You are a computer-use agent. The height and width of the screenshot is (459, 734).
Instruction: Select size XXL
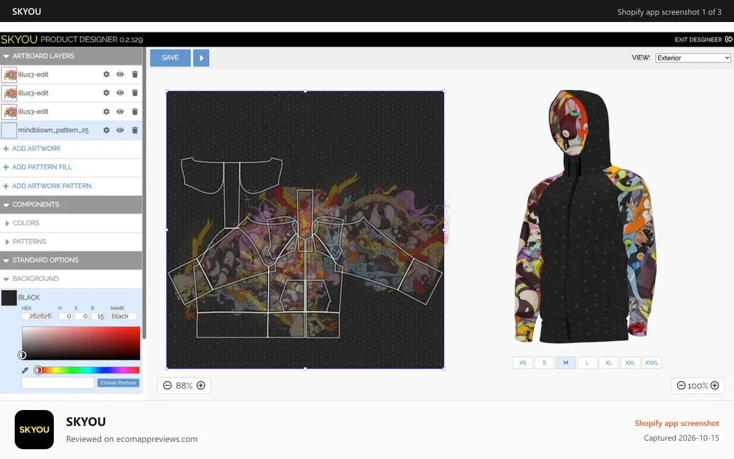click(630, 363)
